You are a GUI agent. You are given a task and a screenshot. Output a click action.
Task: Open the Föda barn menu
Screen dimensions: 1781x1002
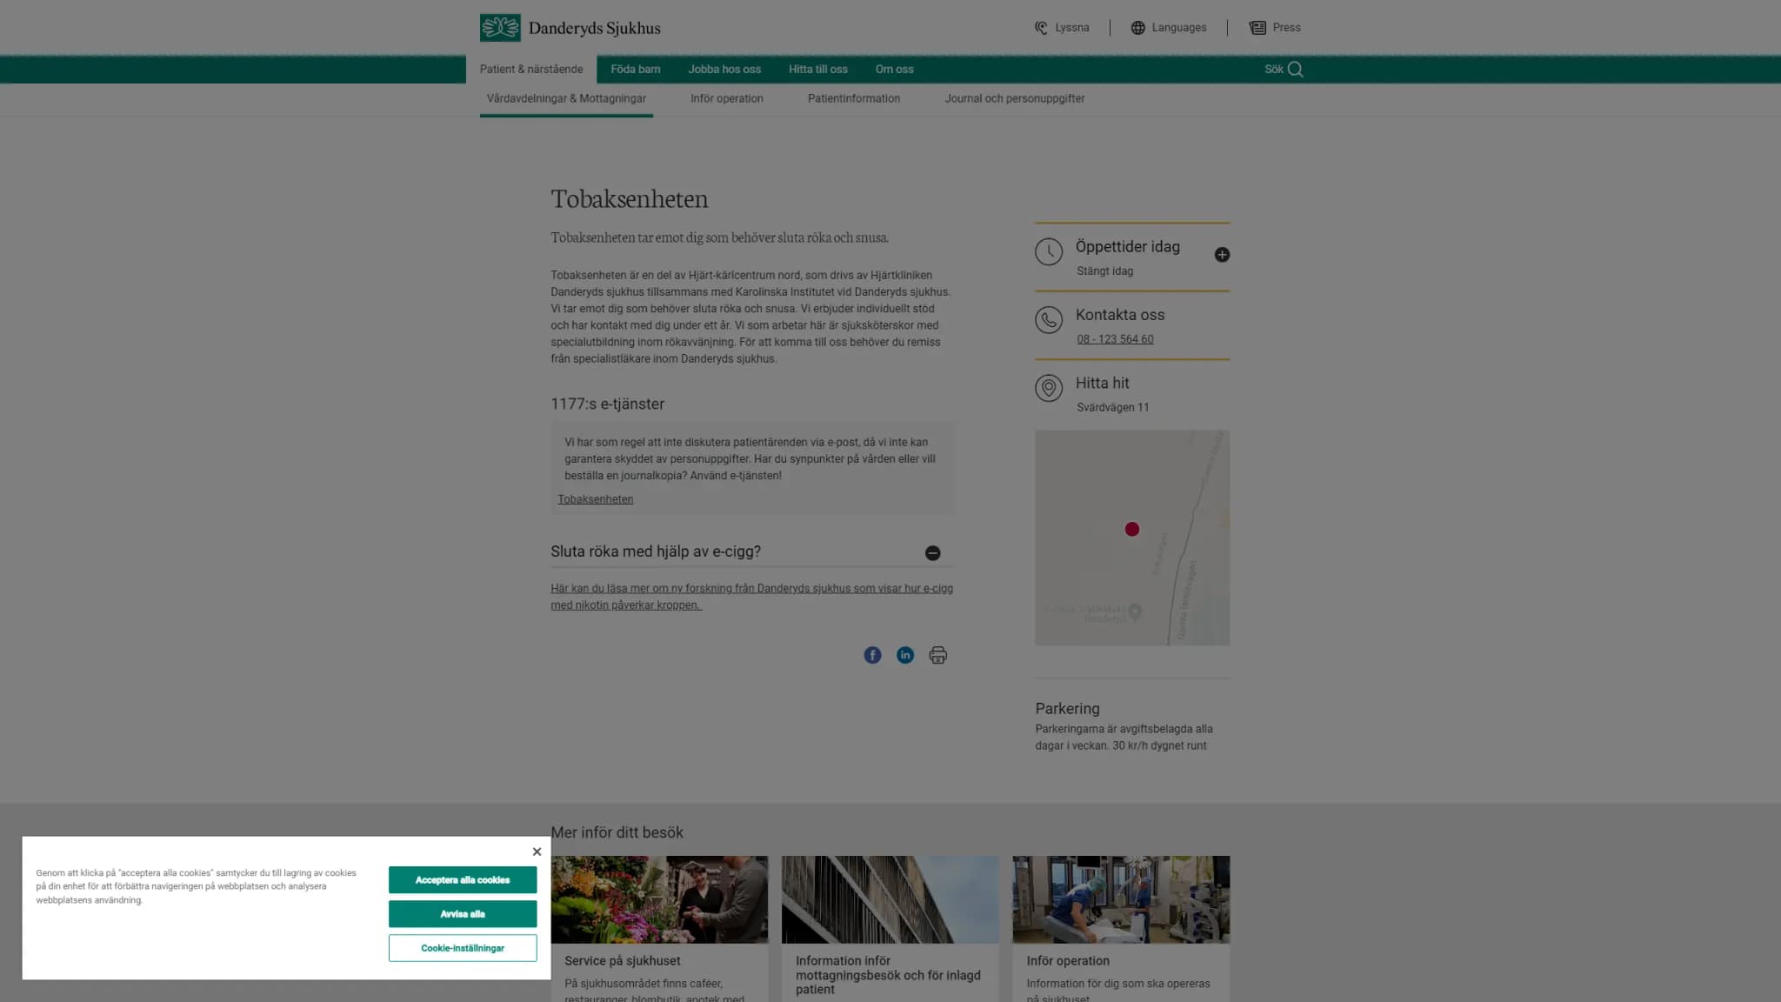coord(635,70)
